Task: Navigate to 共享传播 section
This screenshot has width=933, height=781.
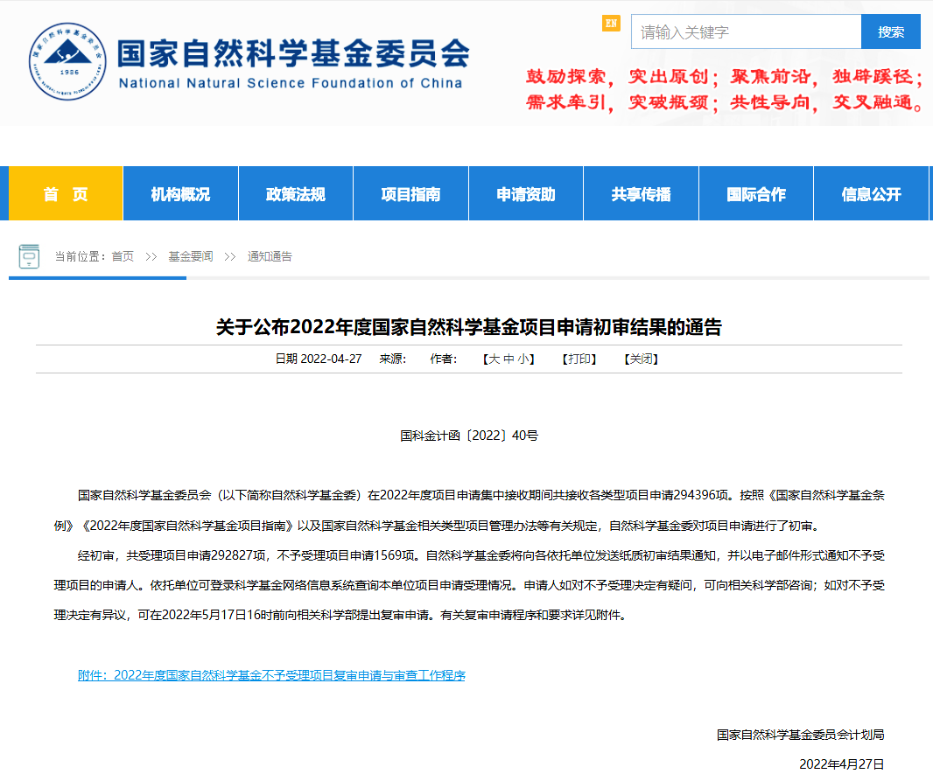Action: pos(641,194)
